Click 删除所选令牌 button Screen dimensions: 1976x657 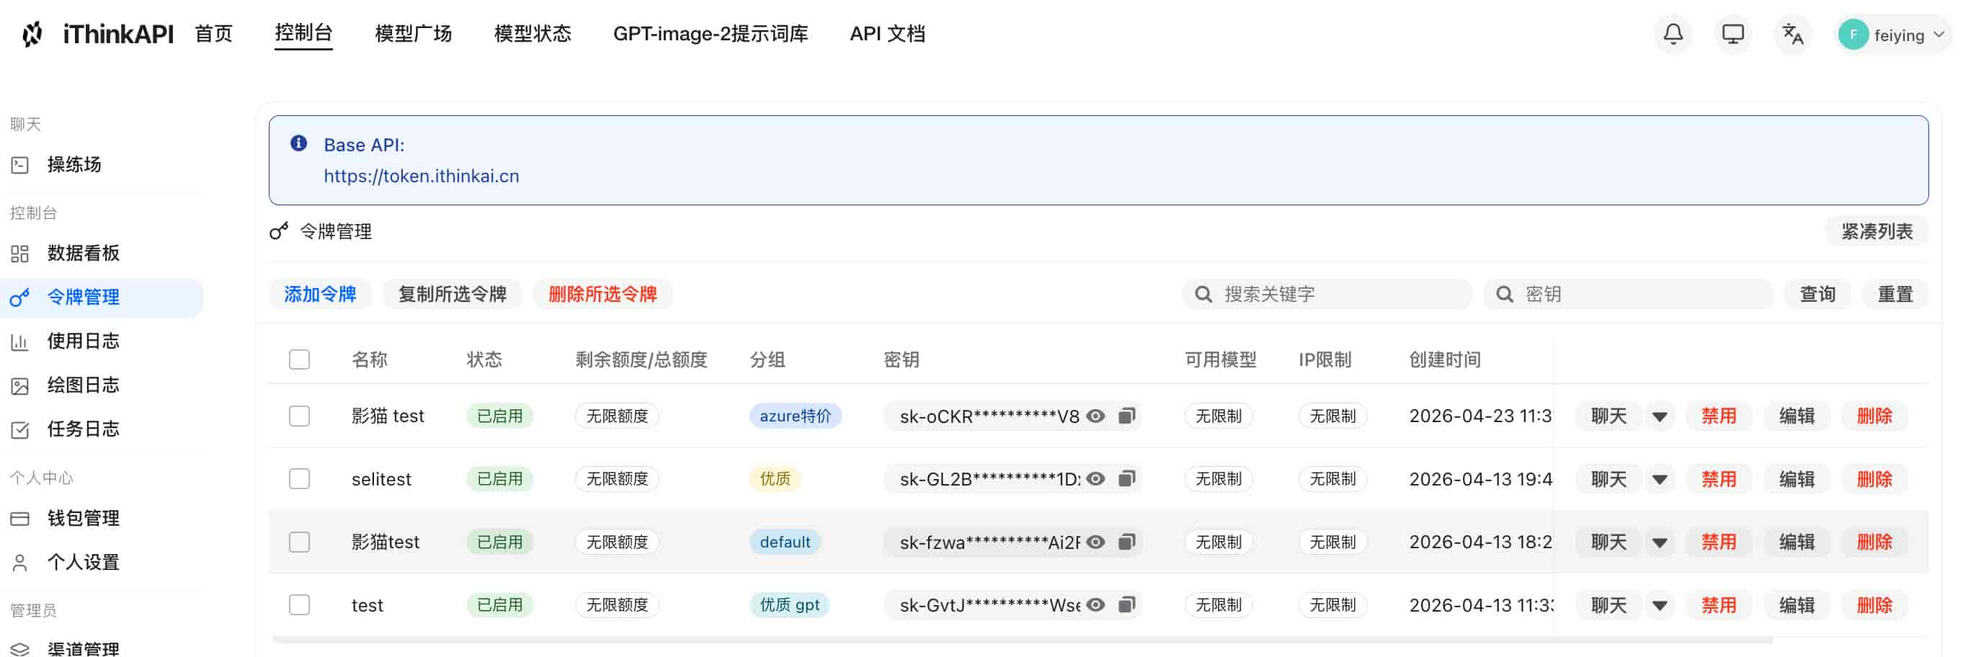click(603, 295)
